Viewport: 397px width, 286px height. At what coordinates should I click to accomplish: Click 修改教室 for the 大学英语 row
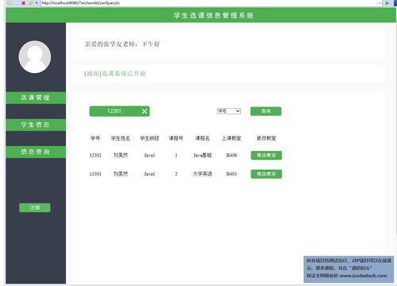click(x=267, y=174)
